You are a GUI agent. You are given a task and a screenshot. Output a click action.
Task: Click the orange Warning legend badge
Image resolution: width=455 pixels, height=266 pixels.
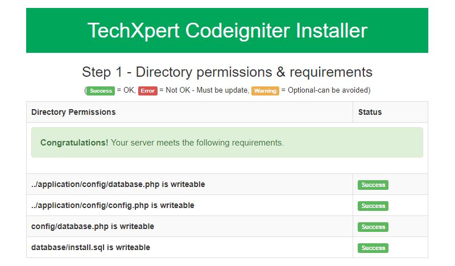click(x=266, y=90)
